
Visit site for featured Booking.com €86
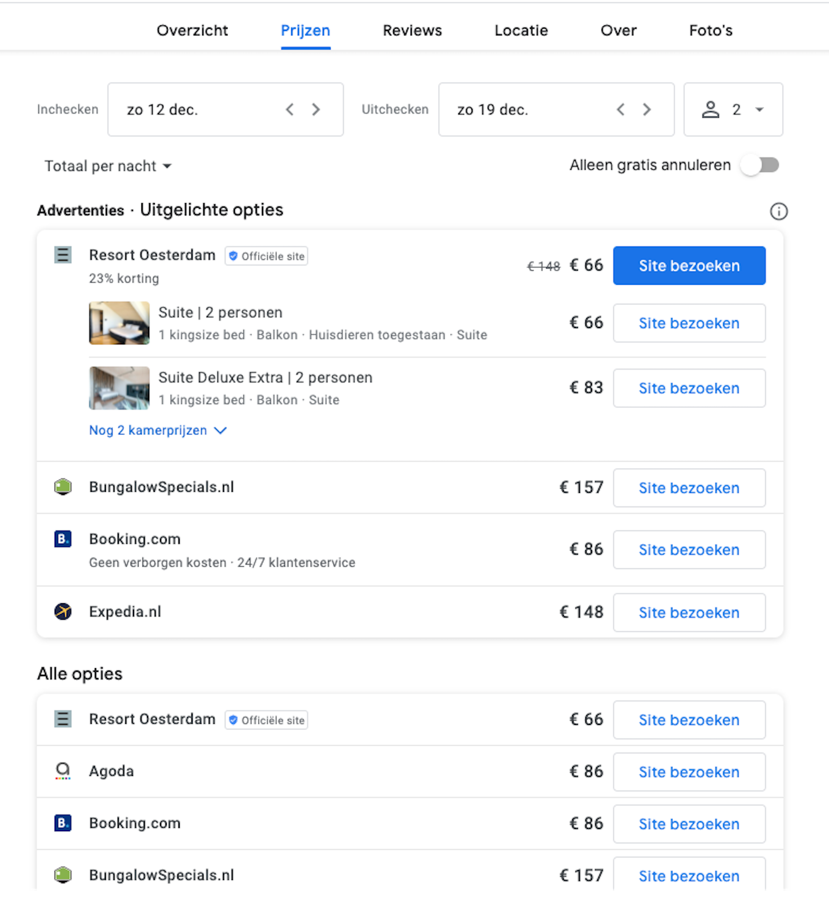click(689, 550)
